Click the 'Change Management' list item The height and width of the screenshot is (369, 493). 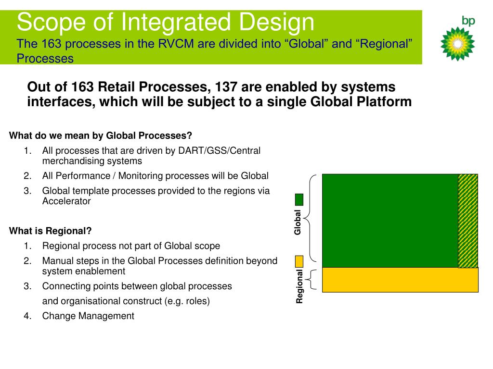pyautogui.click(x=88, y=316)
